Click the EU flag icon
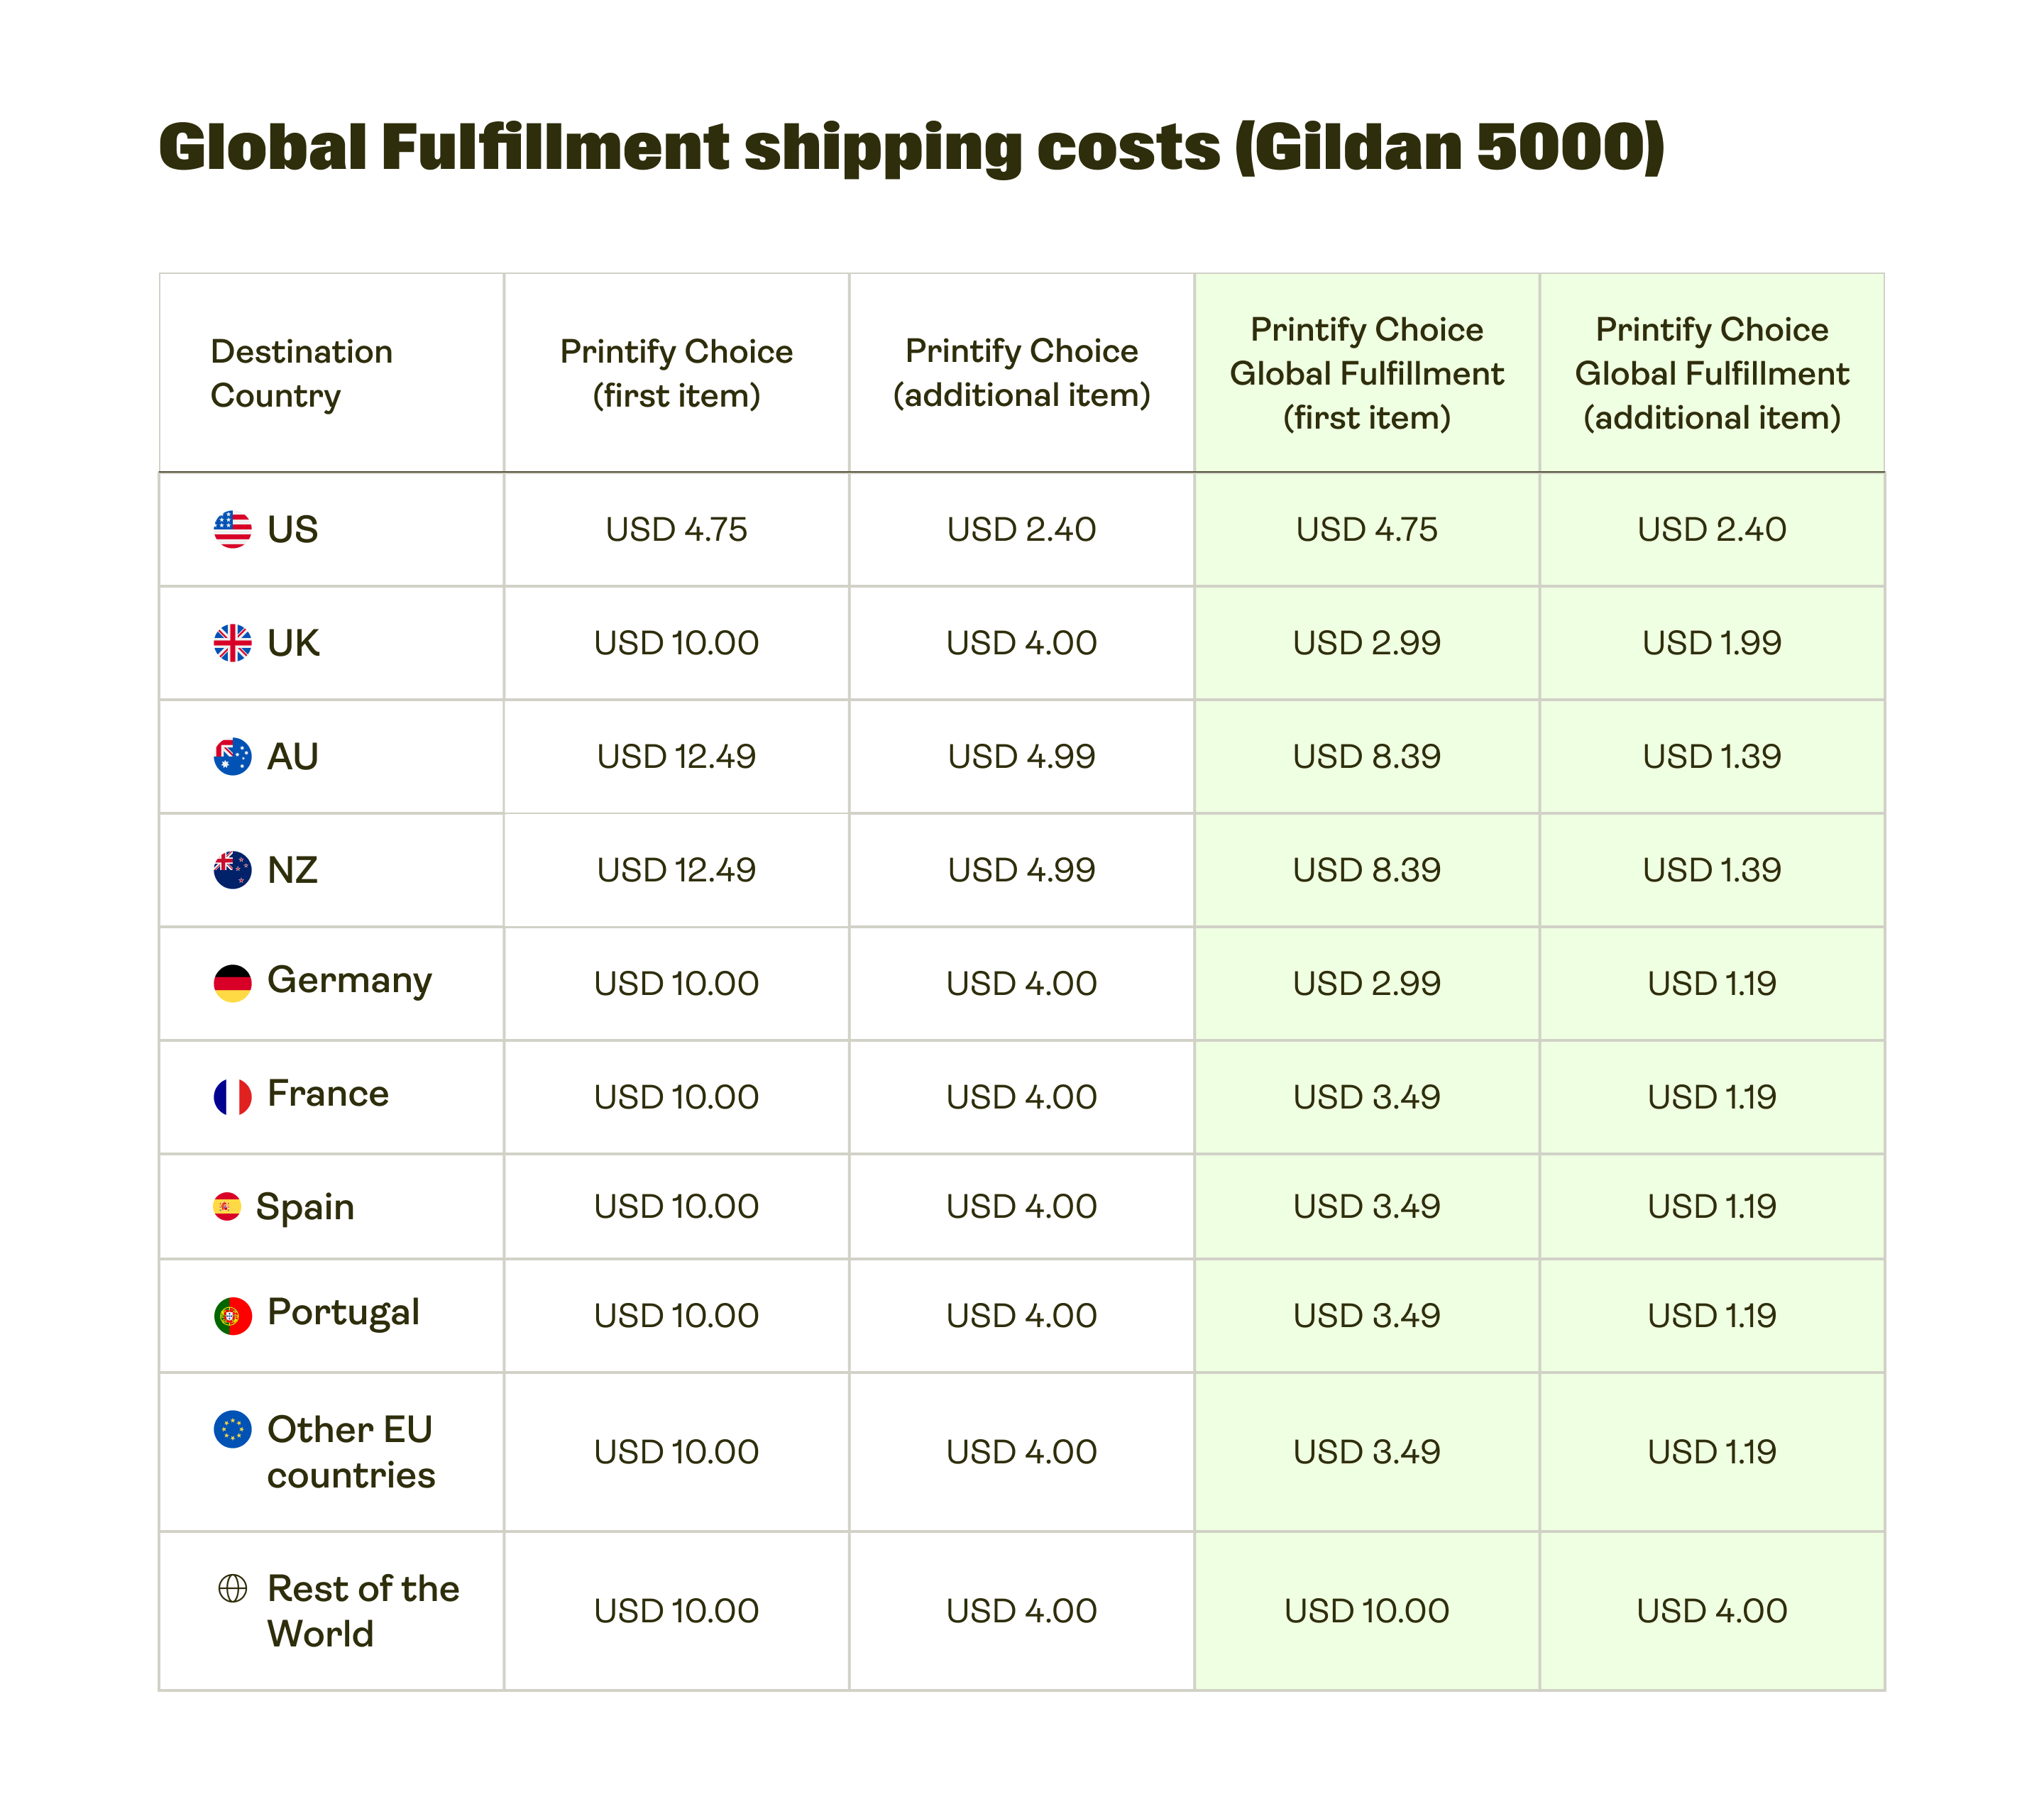This screenshot has height=1804, width=2044. click(232, 1429)
